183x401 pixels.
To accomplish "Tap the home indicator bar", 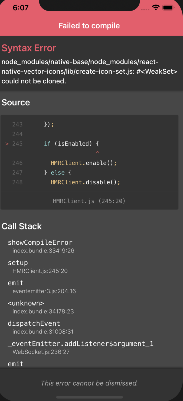I will pyautogui.click(x=90, y=397).
